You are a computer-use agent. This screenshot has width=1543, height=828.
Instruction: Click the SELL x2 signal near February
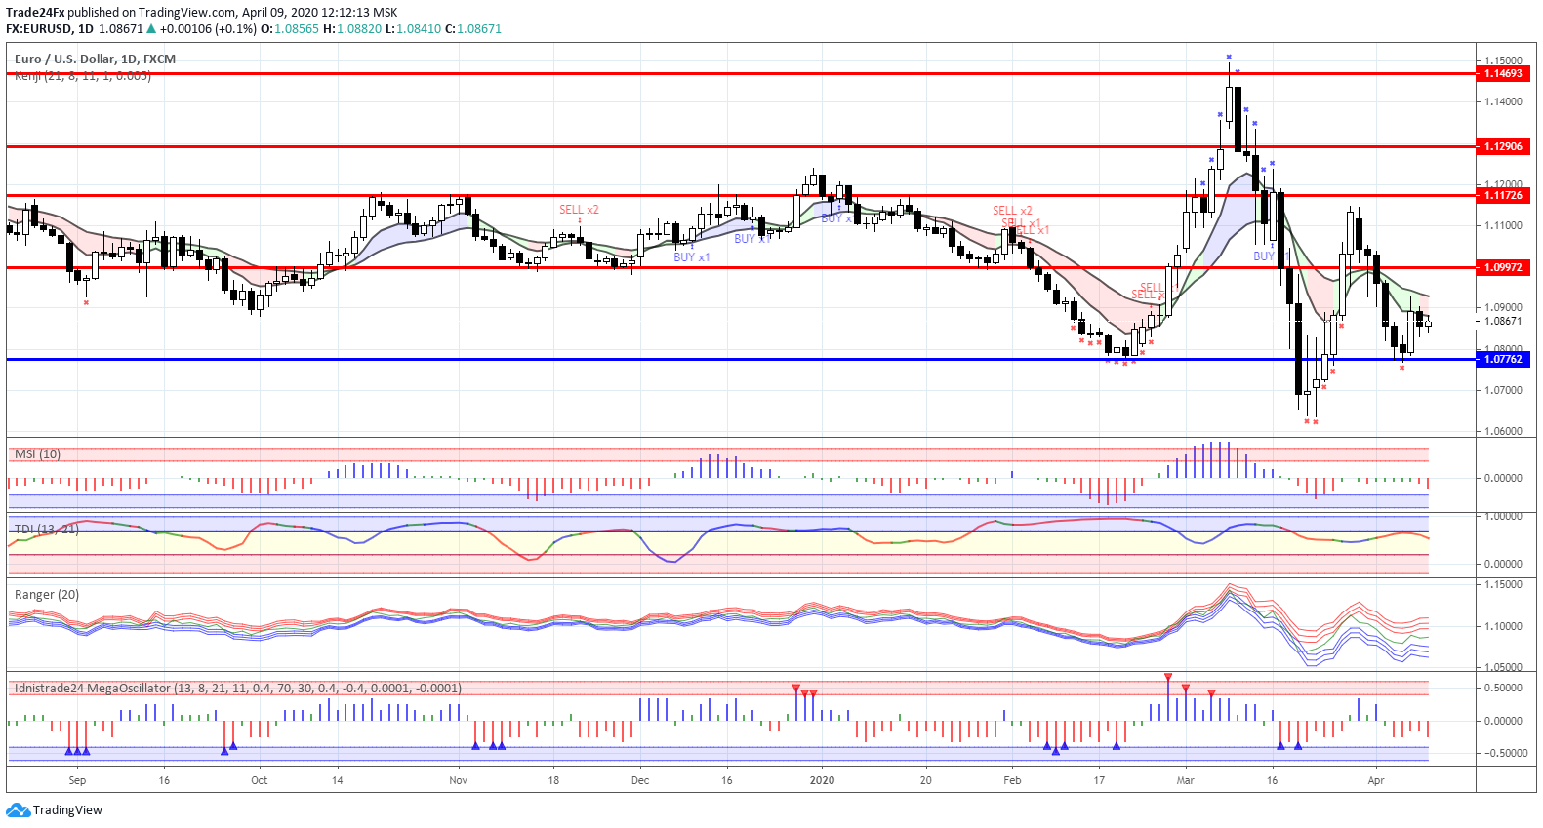[1012, 211]
